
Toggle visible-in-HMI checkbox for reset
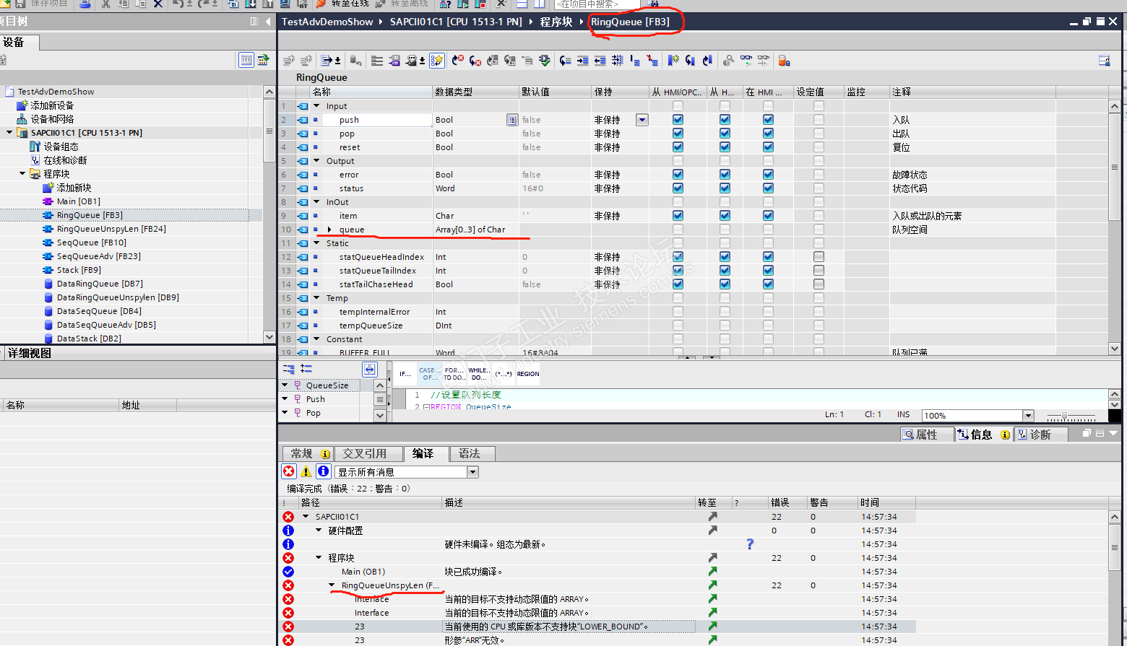pos(768,147)
